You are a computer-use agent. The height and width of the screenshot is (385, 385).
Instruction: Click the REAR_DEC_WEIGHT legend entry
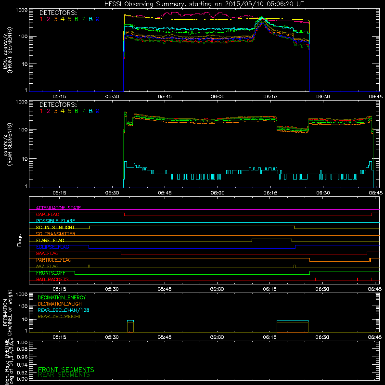pos(59,317)
